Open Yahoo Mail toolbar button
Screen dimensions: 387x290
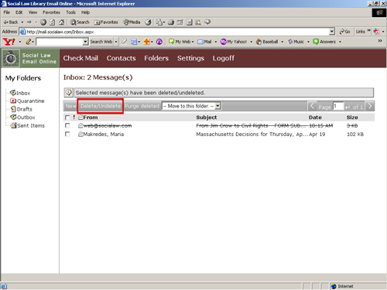click(x=204, y=42)
